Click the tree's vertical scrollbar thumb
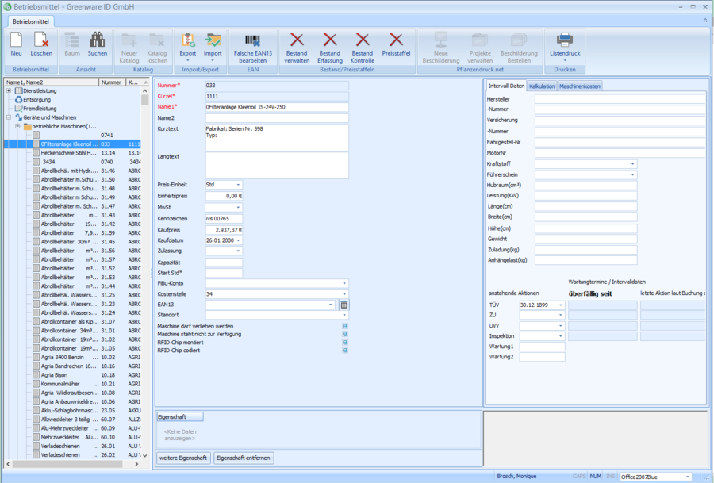Viewport: 714px width, 483px height. coord(145,100)
